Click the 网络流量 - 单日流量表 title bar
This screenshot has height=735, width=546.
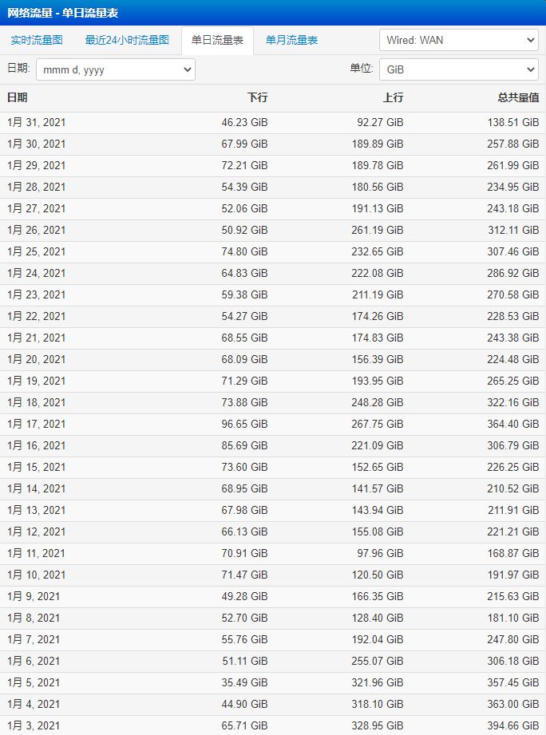coord(273,13)
